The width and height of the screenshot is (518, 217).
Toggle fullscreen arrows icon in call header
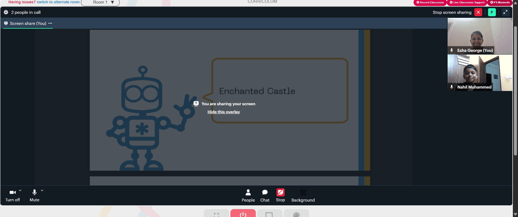(x=505, y=12)
